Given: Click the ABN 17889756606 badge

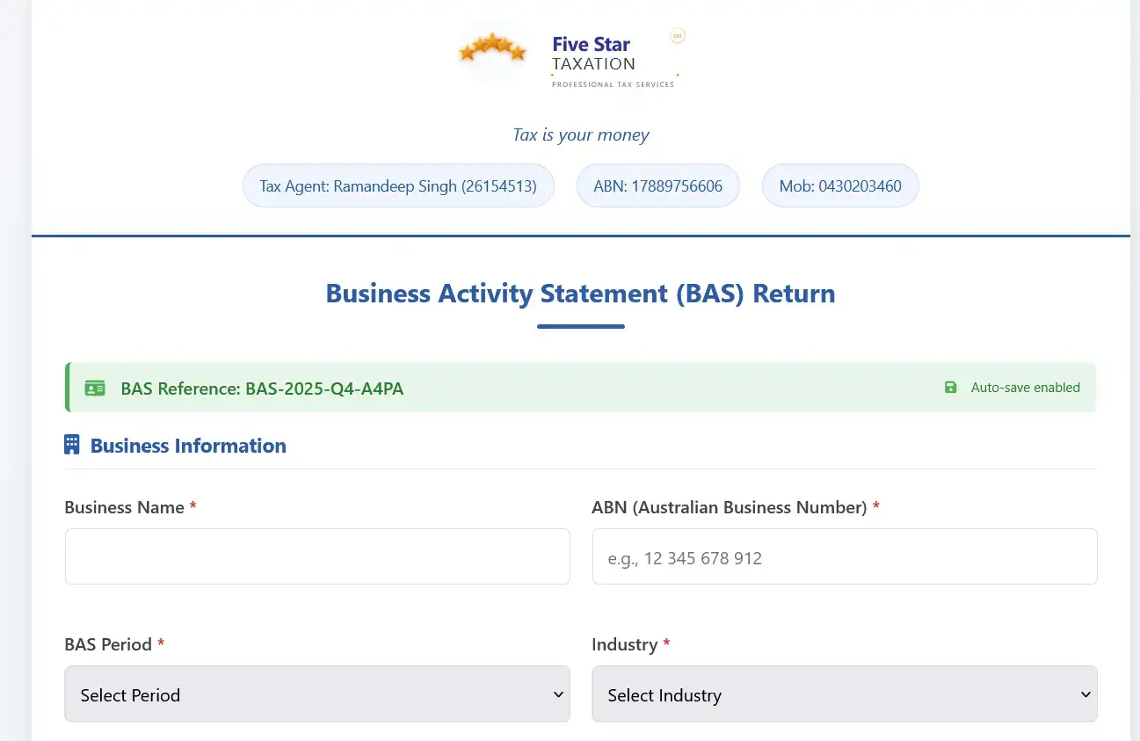Looking at the screenshot, I should pos(657,185).
